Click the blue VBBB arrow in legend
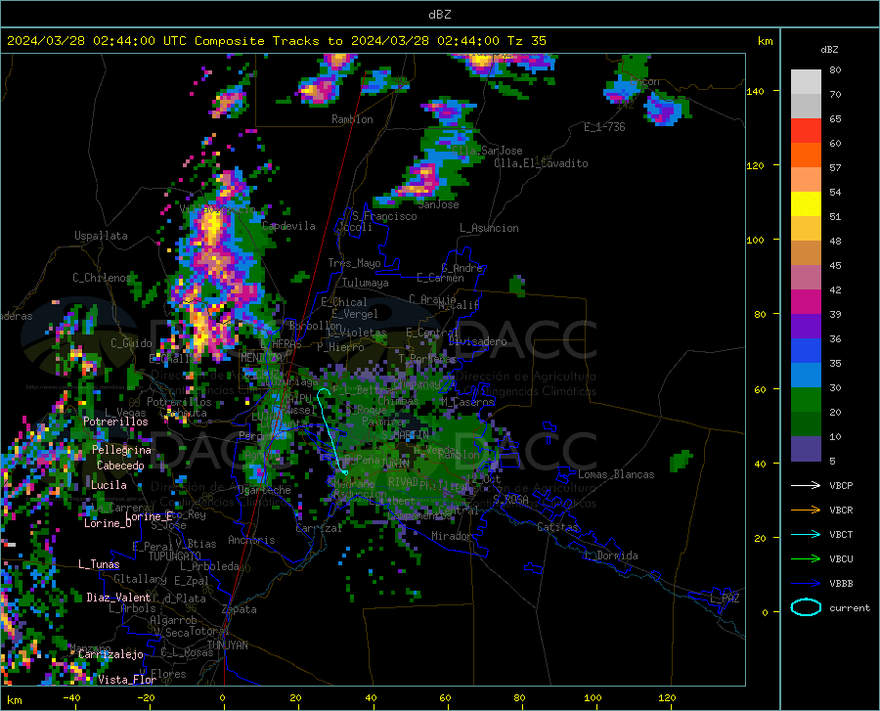Image resolution: width=880 pixels, height=711 pixels. (806, 584)
